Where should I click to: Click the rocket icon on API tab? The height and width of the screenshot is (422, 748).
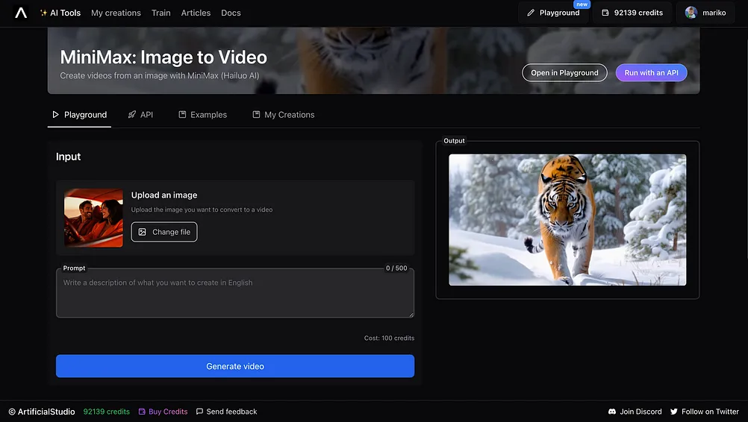click(132, 115)
